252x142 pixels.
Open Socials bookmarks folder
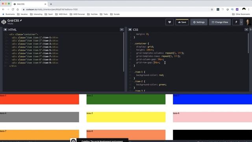pyautogui.click(x=115, y=14)
